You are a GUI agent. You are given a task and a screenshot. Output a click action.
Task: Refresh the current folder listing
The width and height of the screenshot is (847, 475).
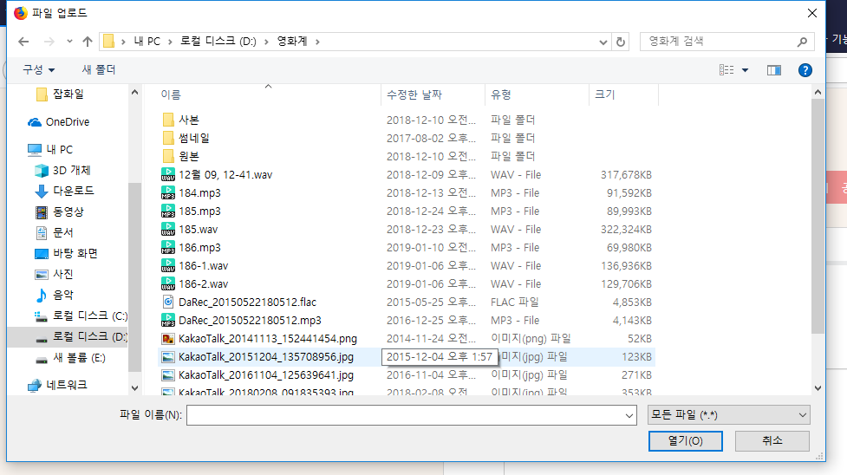[x=620, y=42]
